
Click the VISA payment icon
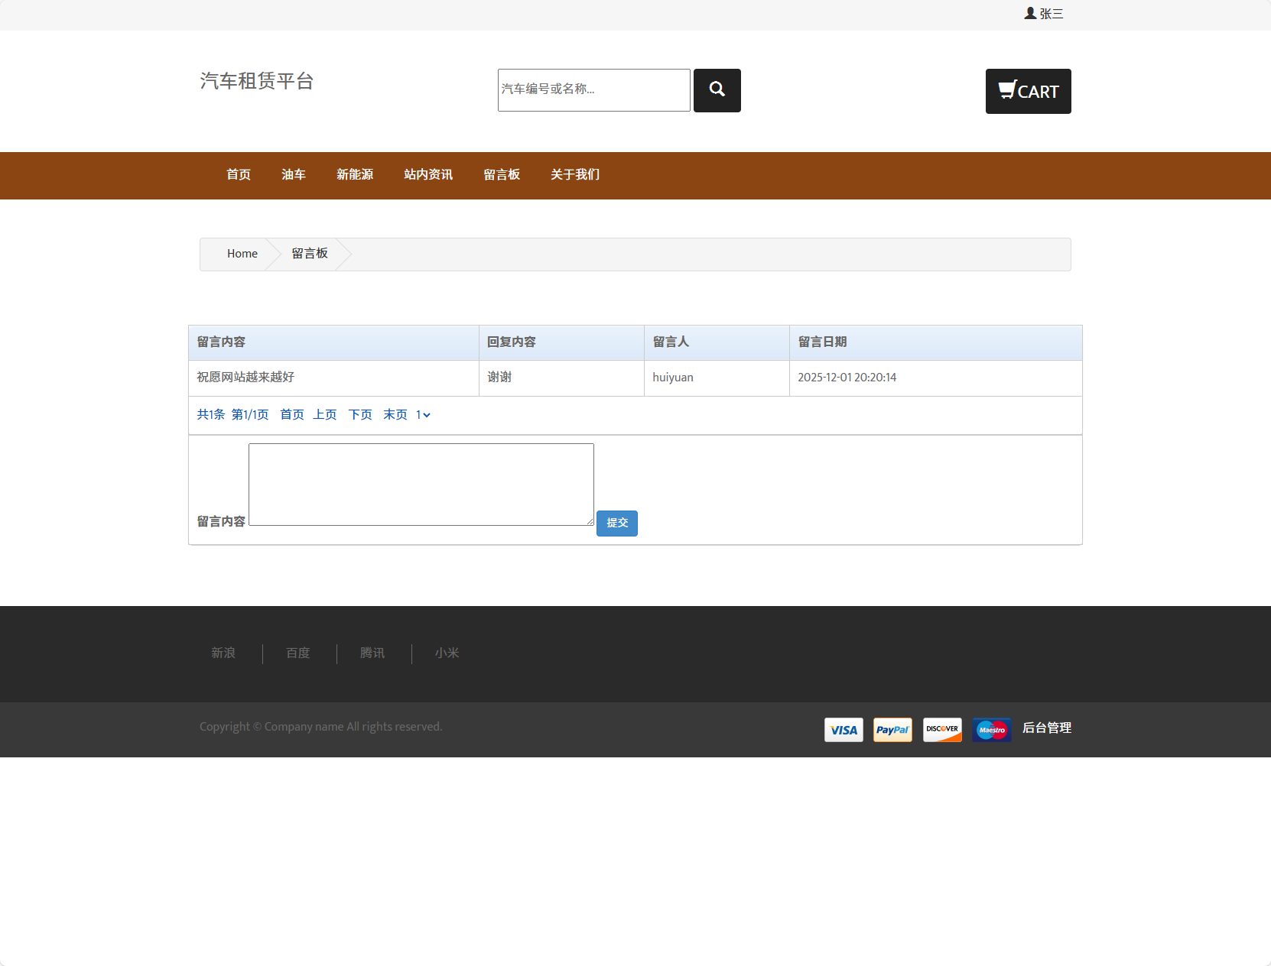pos(843,730)
